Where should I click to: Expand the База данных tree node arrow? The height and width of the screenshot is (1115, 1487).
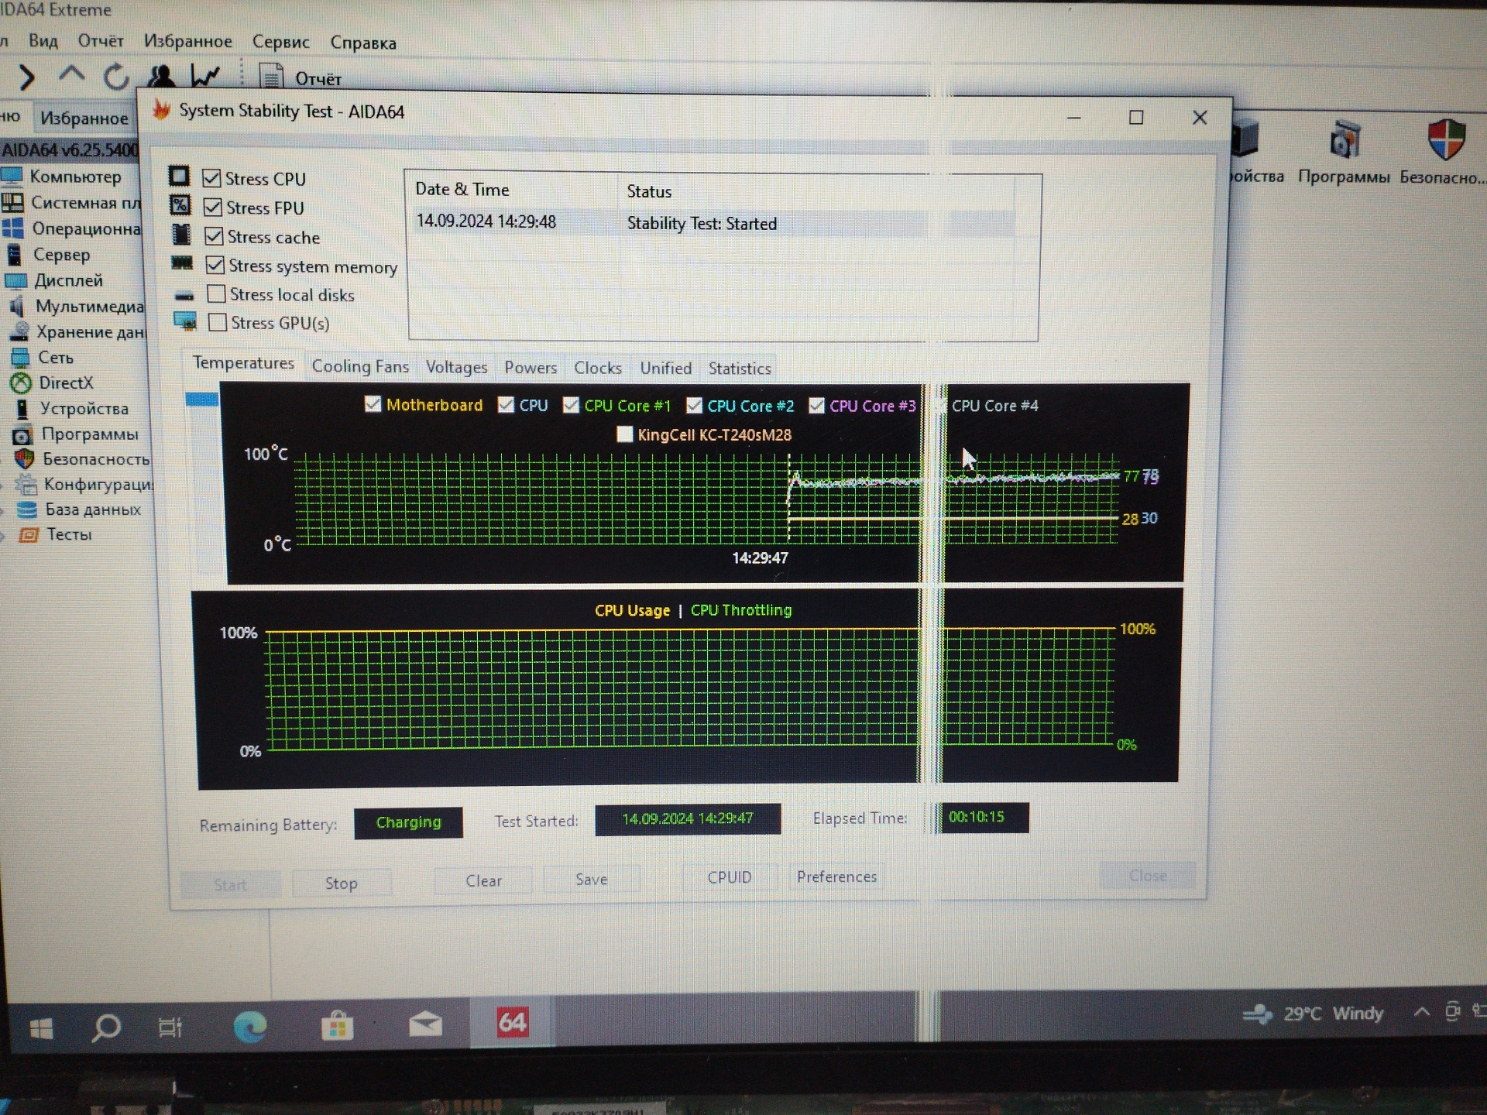3,510
